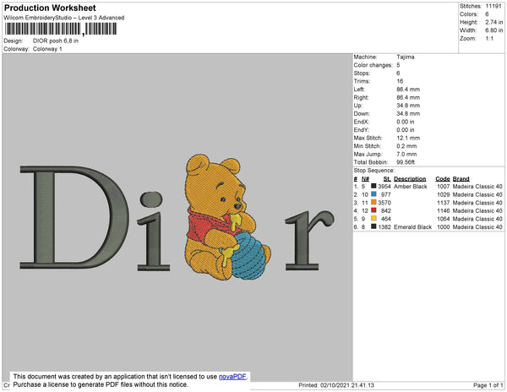Click the embroidered letter r
The image size is (507, 392).
(x=309, y=240)
